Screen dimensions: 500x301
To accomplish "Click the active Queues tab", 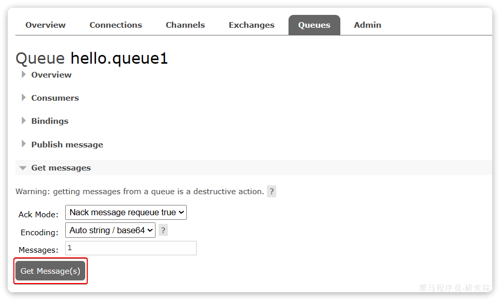I will (314, 25).
